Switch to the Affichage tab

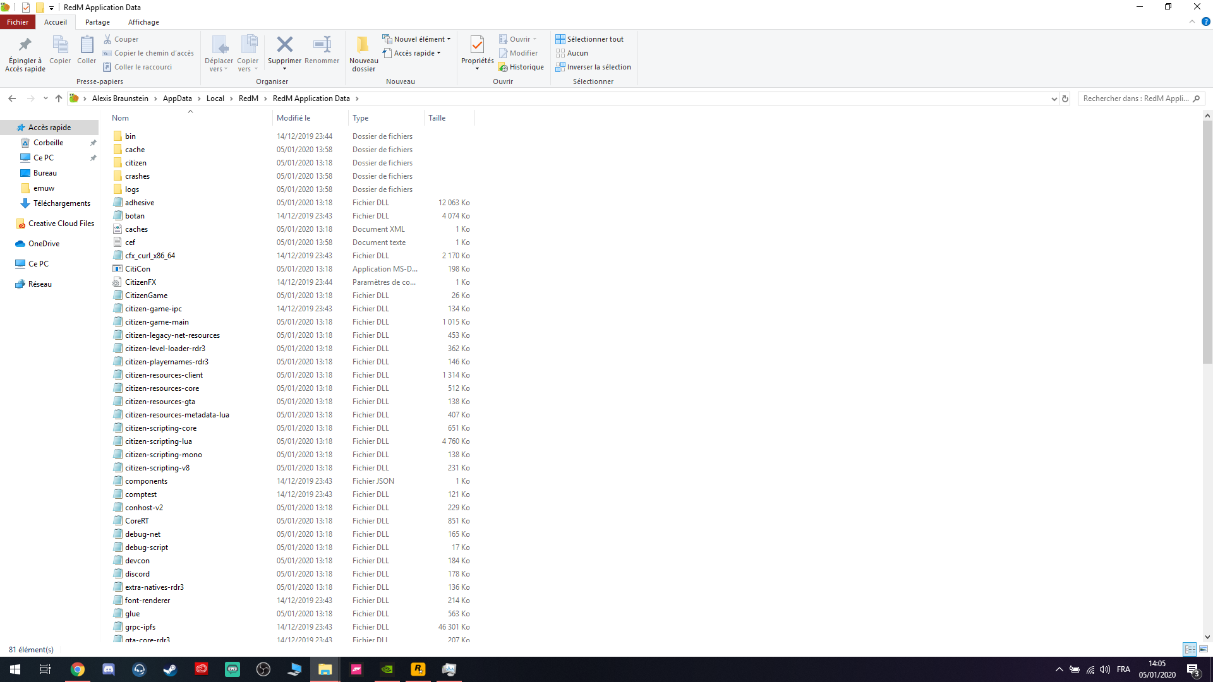coord(143,22)
